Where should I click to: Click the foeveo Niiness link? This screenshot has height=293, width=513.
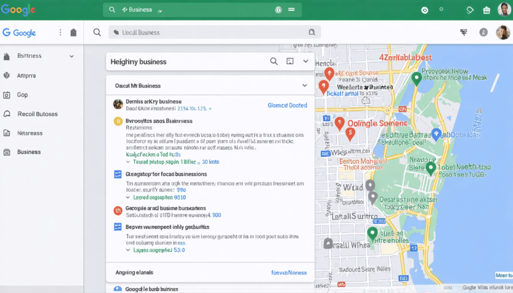tap(289, 272)
